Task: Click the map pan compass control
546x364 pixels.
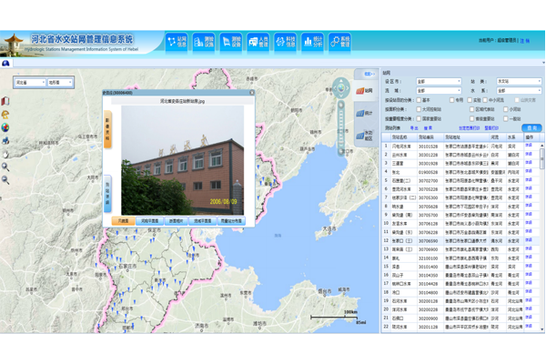Action: tap(340, 88)
